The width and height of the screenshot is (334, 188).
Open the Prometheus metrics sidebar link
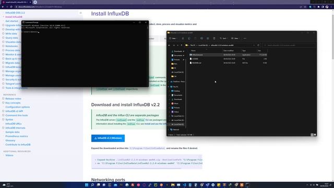(x=17, y=136)
